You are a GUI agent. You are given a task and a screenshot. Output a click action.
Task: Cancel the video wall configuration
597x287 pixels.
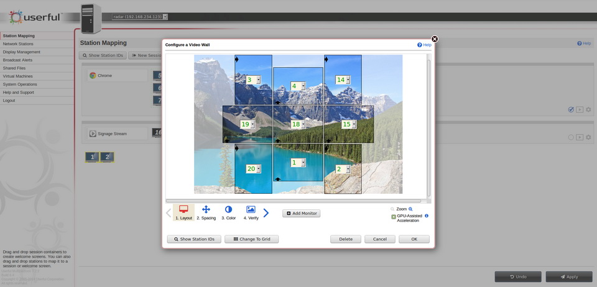(x=379, y=239)
